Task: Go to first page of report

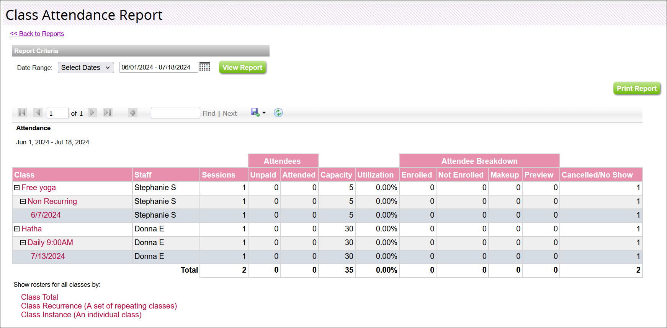Action: [22, 113]
